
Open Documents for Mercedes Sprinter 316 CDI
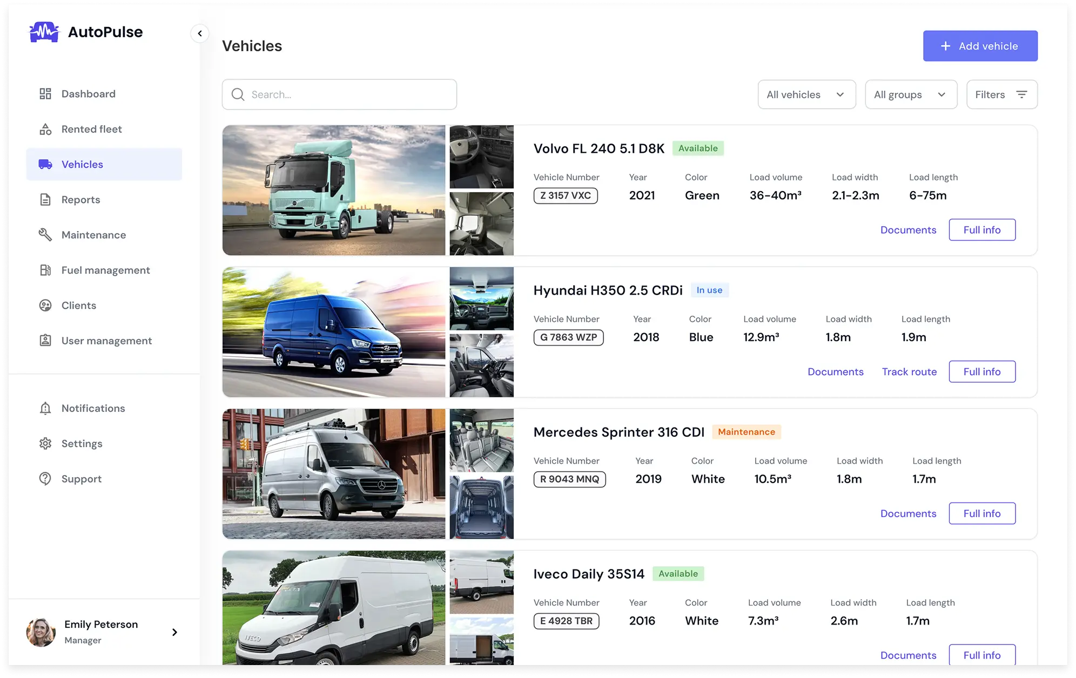(x=908, y=513)
